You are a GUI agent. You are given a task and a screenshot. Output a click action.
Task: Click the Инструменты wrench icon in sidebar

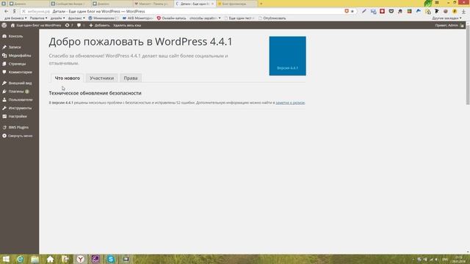click(x=4, y=108)
